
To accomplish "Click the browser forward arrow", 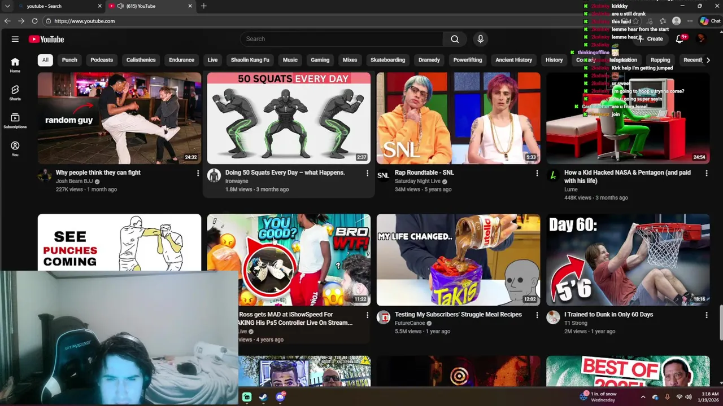I will coord(21,21).
